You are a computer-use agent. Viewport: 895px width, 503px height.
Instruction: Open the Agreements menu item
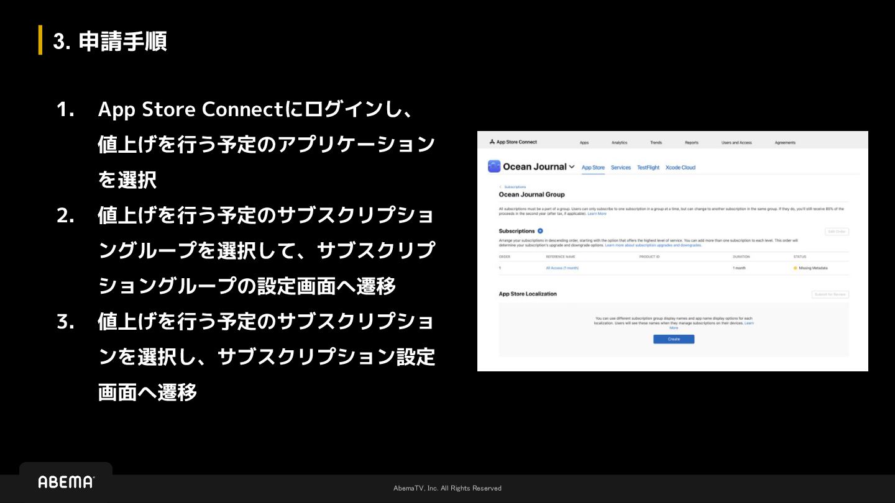tap(785, 143)
